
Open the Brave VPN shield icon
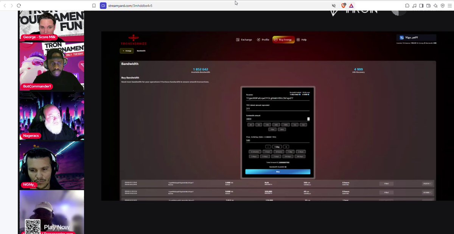[x=443, y=6]
